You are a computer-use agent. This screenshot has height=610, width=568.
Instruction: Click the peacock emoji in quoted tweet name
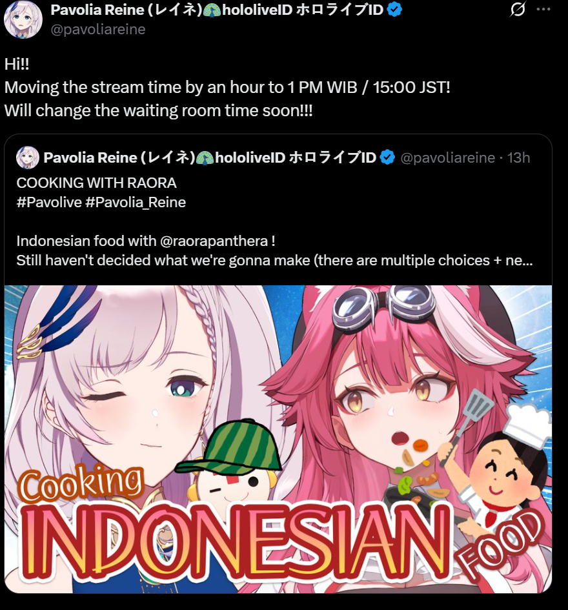pos(205,158)
